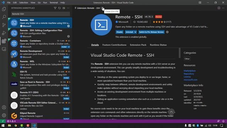Switch to the Extension Pack tab

pos(138,45)
